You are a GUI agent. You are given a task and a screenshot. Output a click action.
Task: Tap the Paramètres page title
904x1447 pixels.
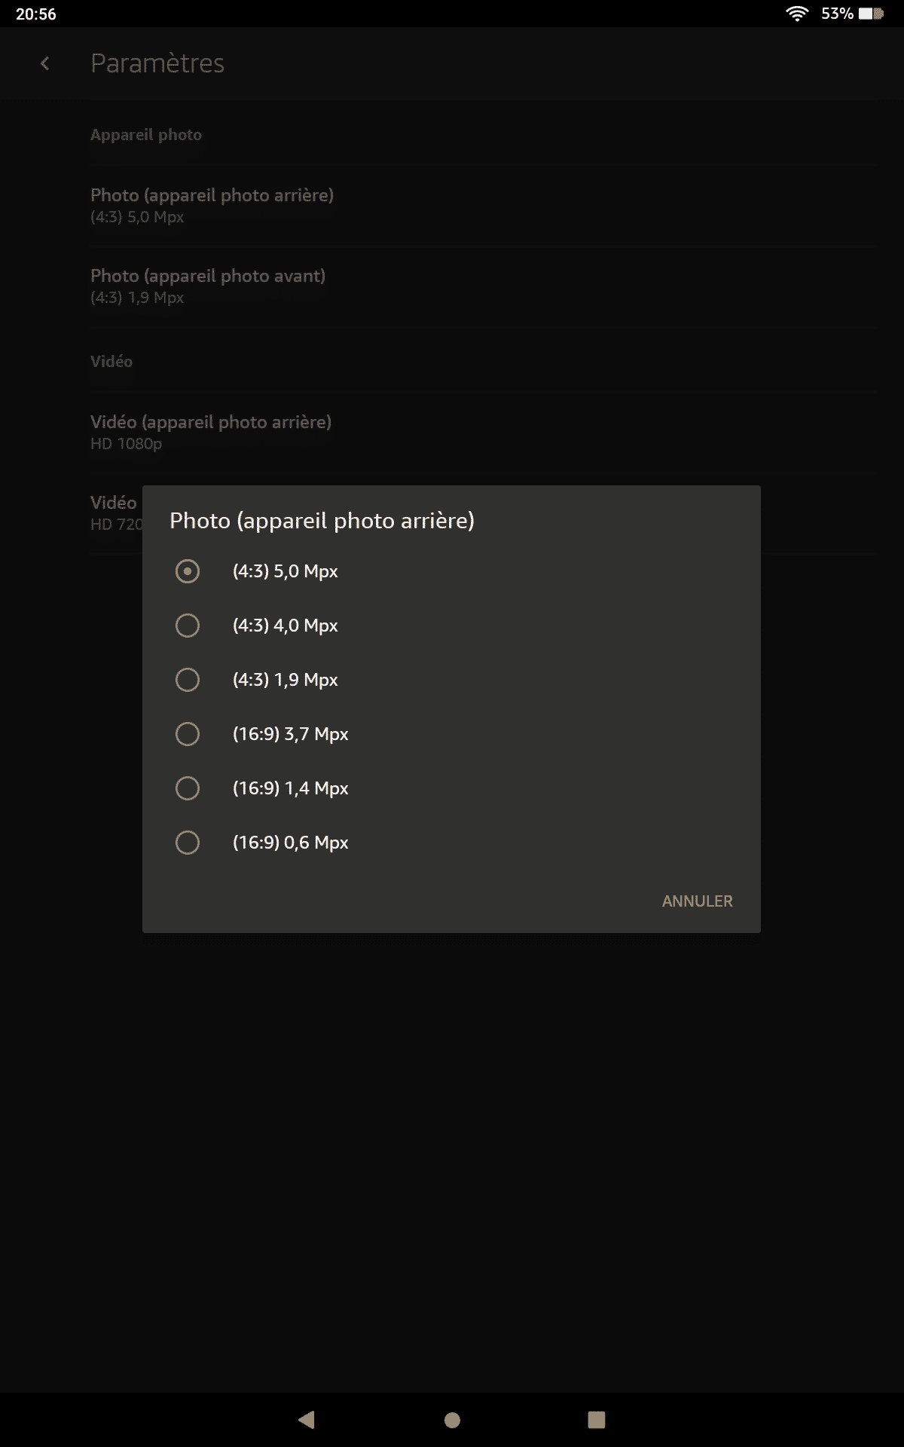[157, 63]
